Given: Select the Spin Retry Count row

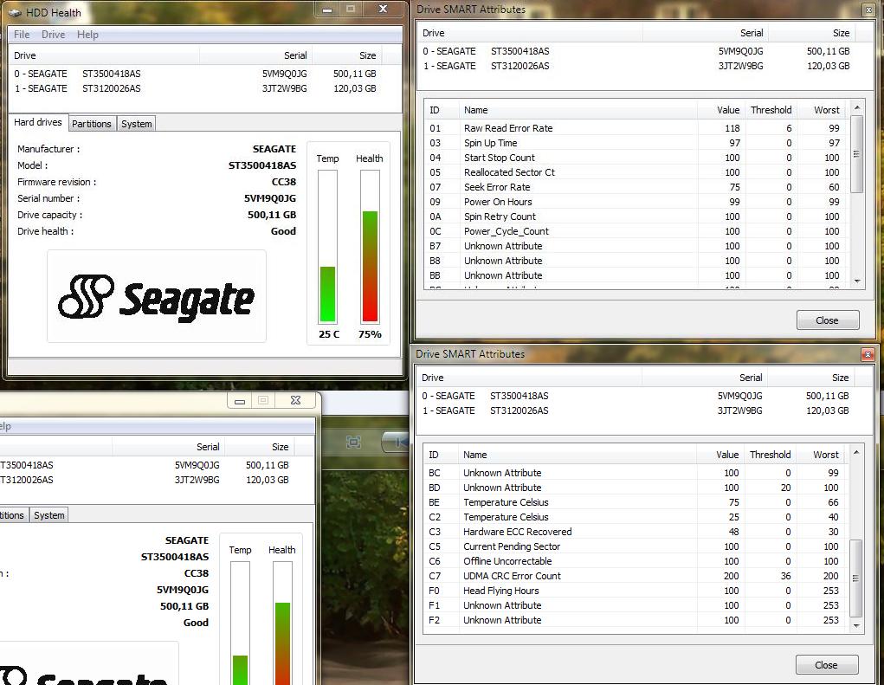Looking at the screenshot, I should (x=636, y=216).
